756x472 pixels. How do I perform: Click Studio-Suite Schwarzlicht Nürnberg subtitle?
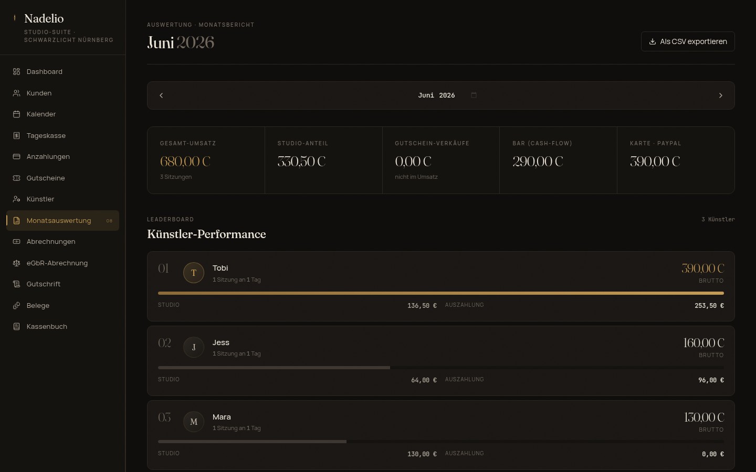point(69,36)
